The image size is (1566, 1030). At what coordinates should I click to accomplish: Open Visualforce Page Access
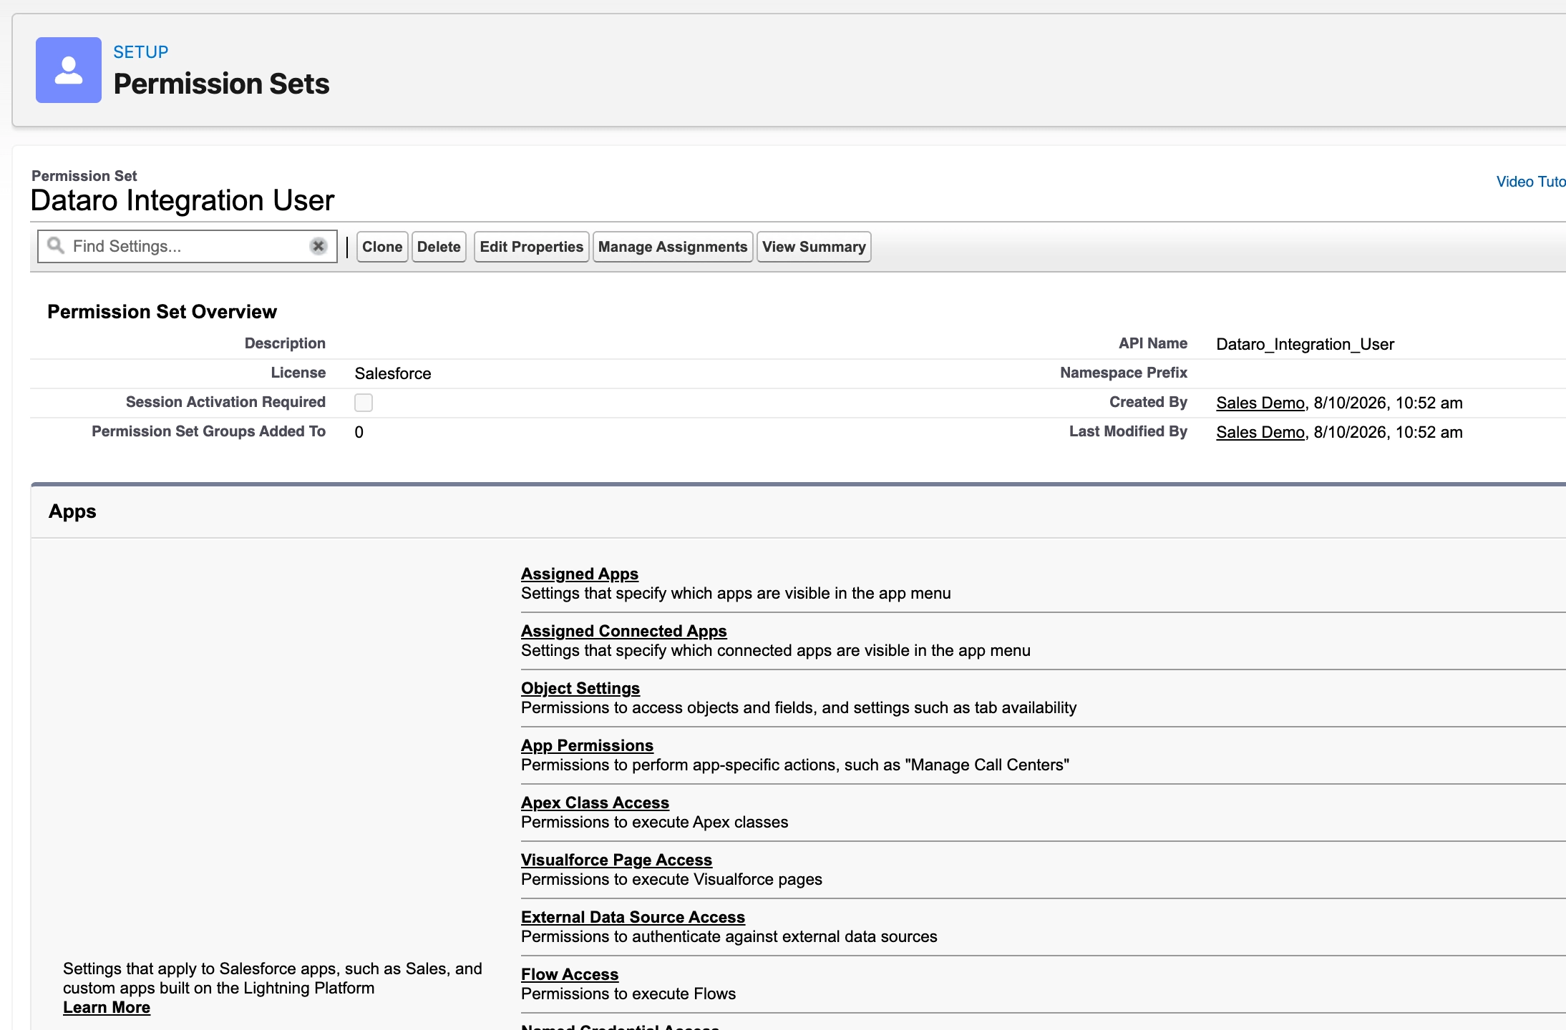tap(616, 860)
